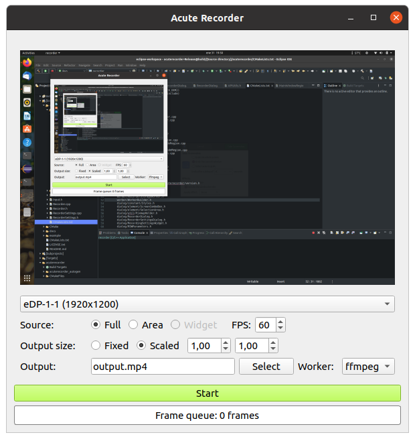
Task: Click the first scale field showing 1,00
Action: click(x=204, y=345)
